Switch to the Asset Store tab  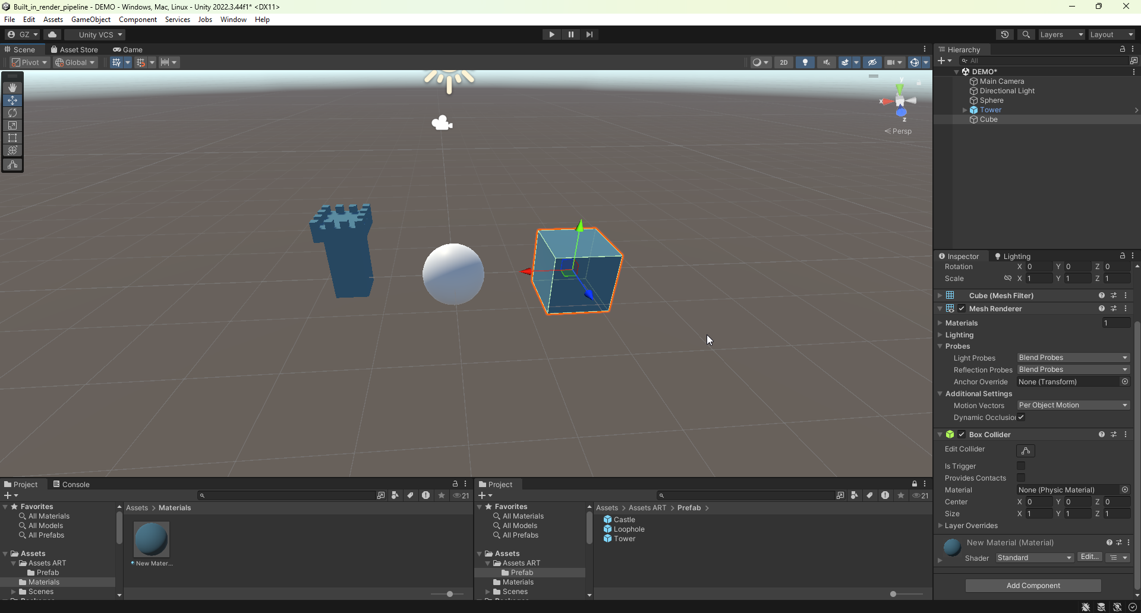[74, 50]
